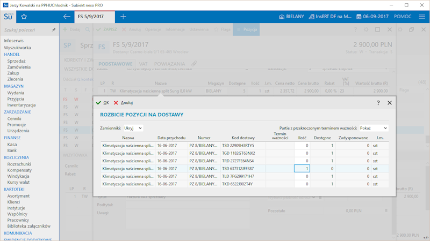This screenshot has height=241, width=430.
Task: Click the Data przychodu column header
Action: tap(171, 138)
